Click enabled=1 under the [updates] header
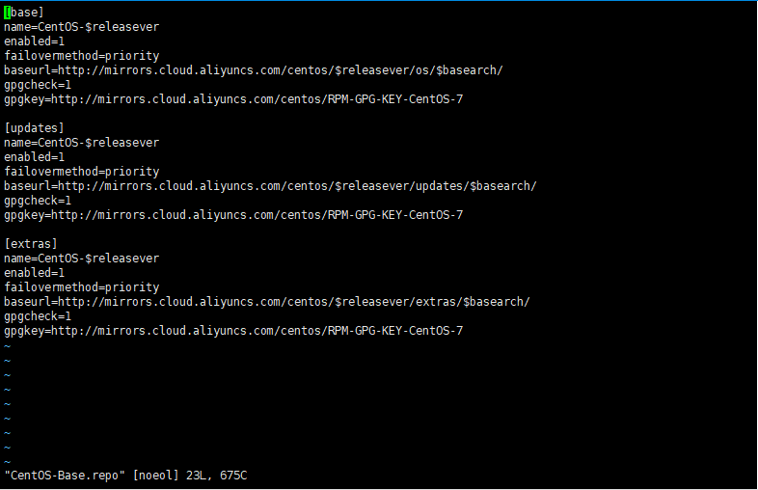 click(x=34, y=157)
